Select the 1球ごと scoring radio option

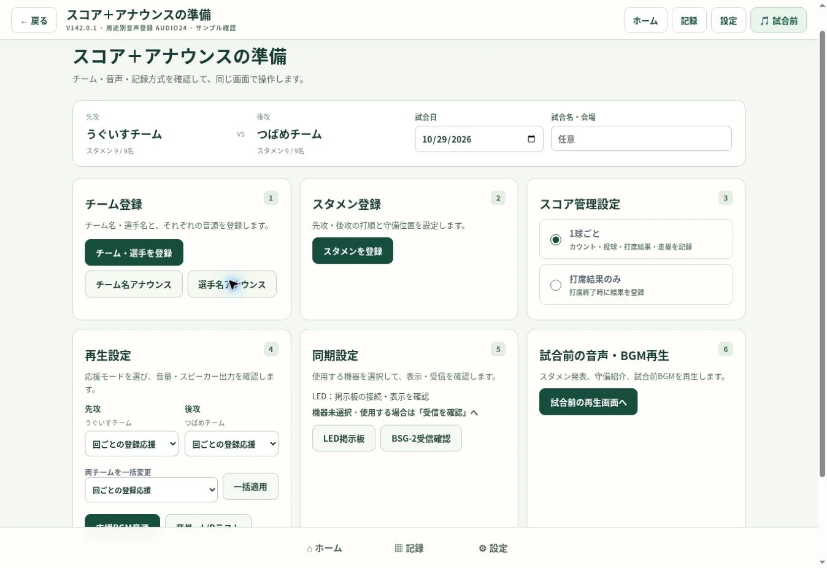[556, 240]
